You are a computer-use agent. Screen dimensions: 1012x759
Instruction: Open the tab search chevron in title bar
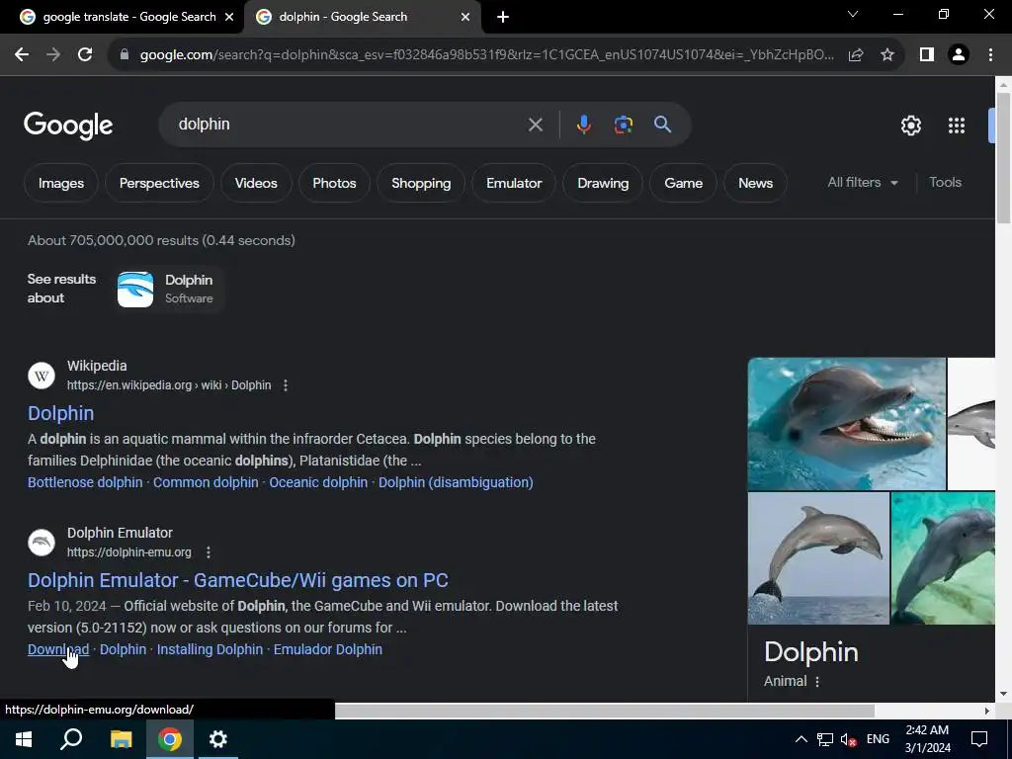point(853,14)
